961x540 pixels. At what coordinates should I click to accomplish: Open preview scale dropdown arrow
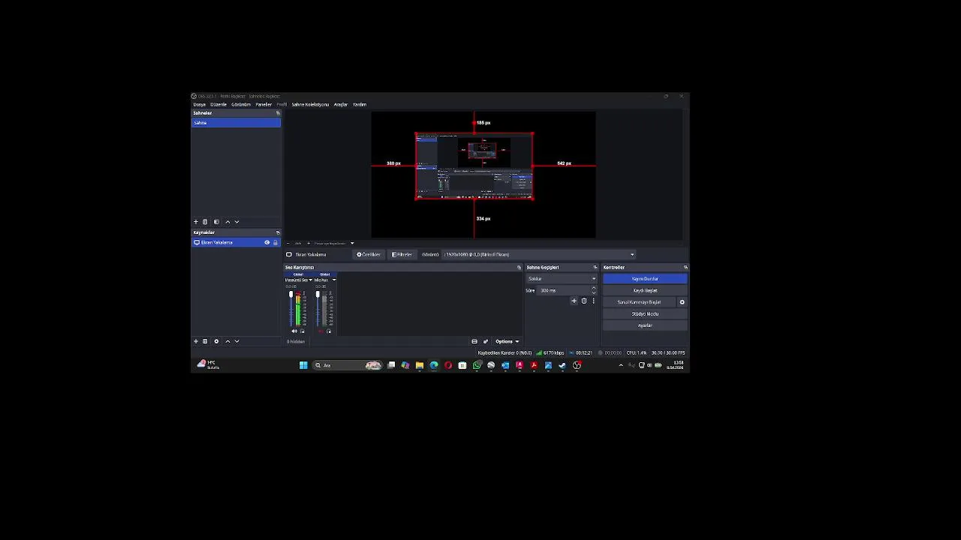point(352,243)
